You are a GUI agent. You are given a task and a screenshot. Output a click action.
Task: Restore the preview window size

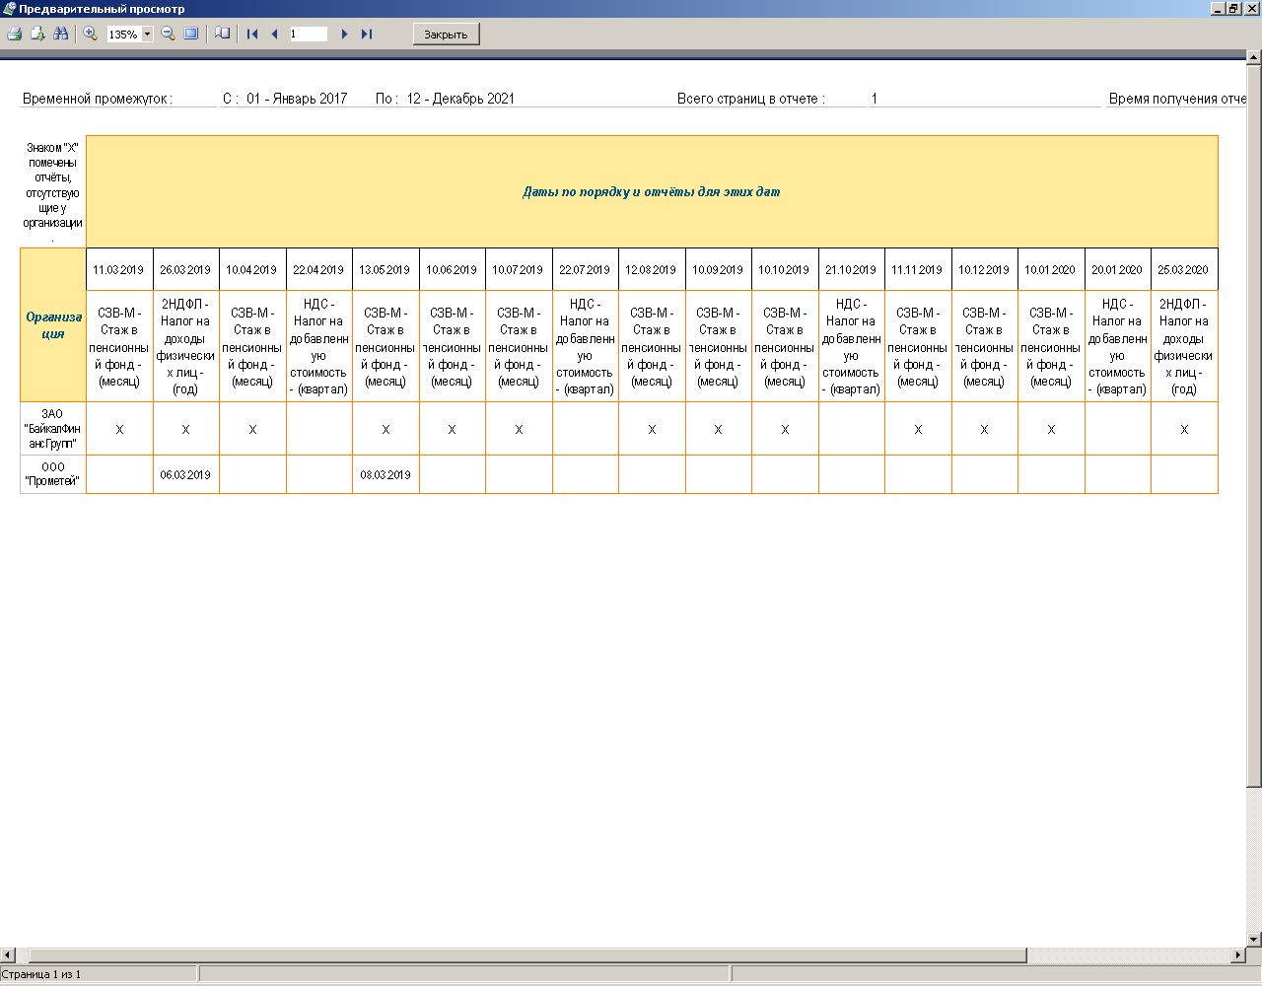[1233, 8]
